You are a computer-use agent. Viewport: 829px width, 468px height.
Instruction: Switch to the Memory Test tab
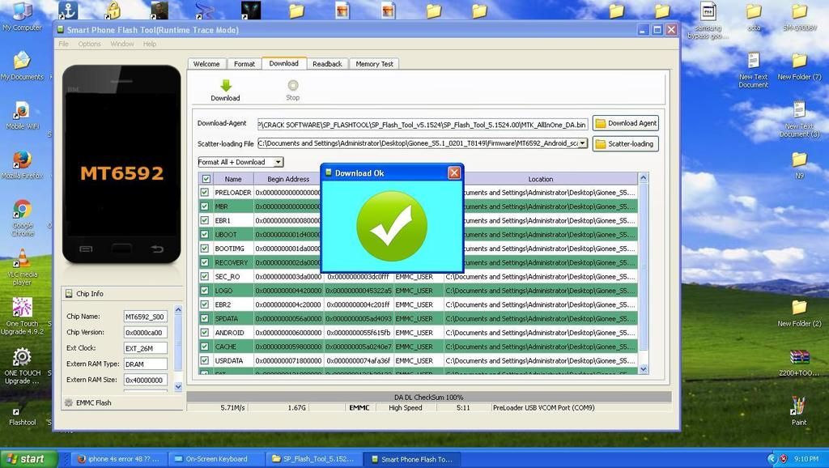pyautogui.click(x=374, y=64)
